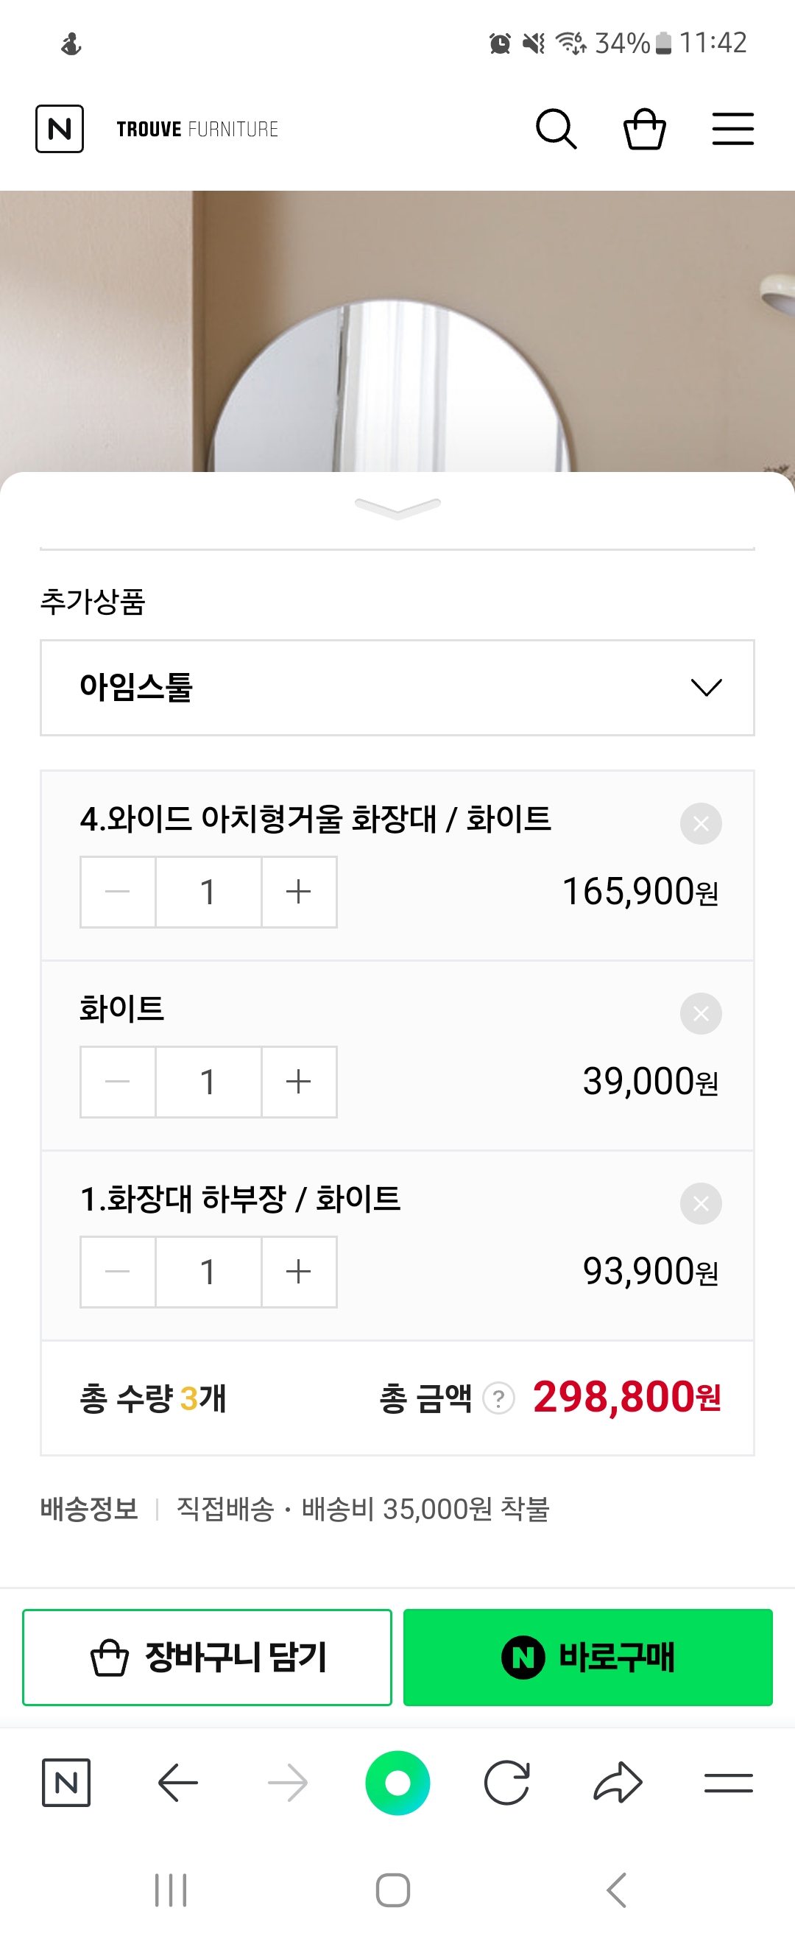795x1944 pixels.
Task: Open the browser bottom menu lines
Action: coord(729,1783)
